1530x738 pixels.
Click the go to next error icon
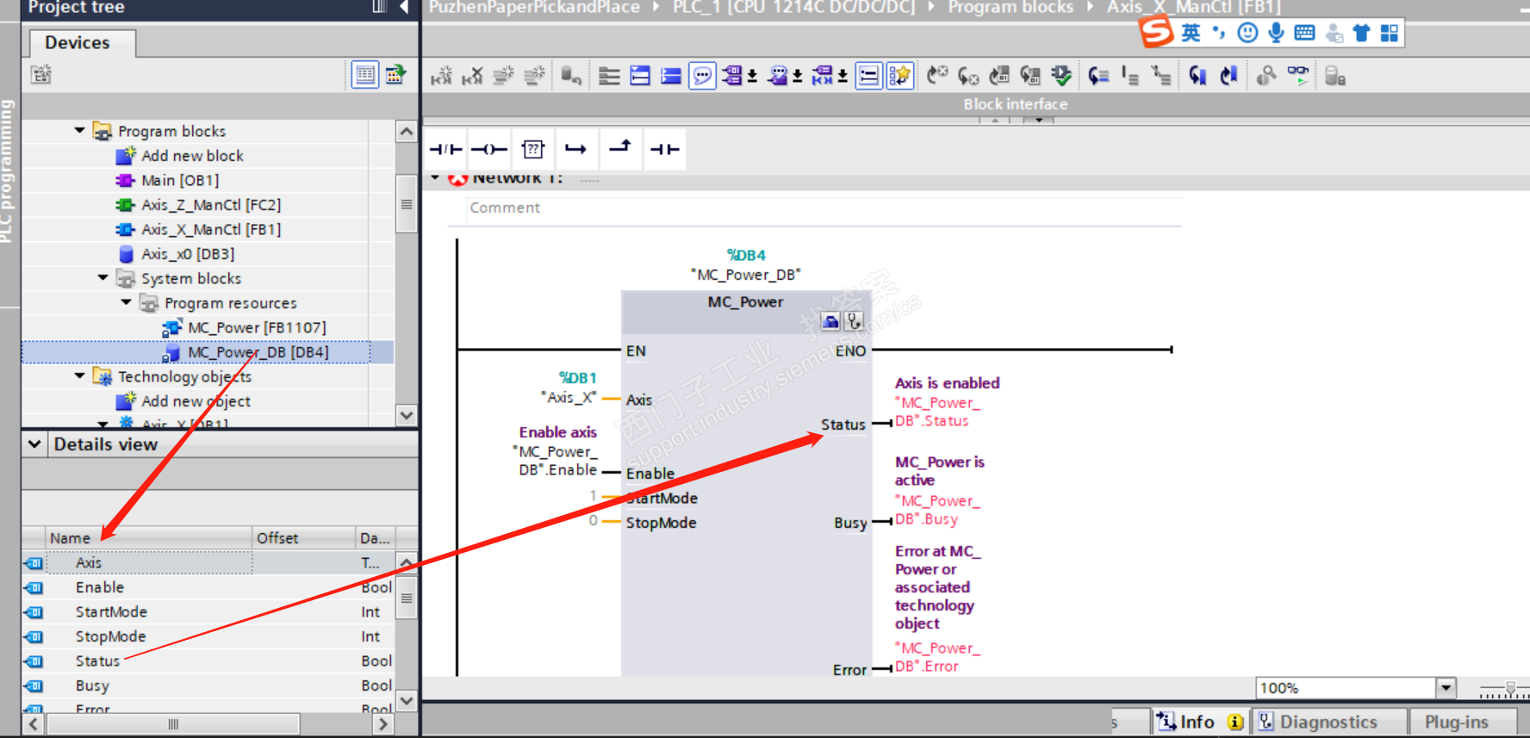point(968,77)
